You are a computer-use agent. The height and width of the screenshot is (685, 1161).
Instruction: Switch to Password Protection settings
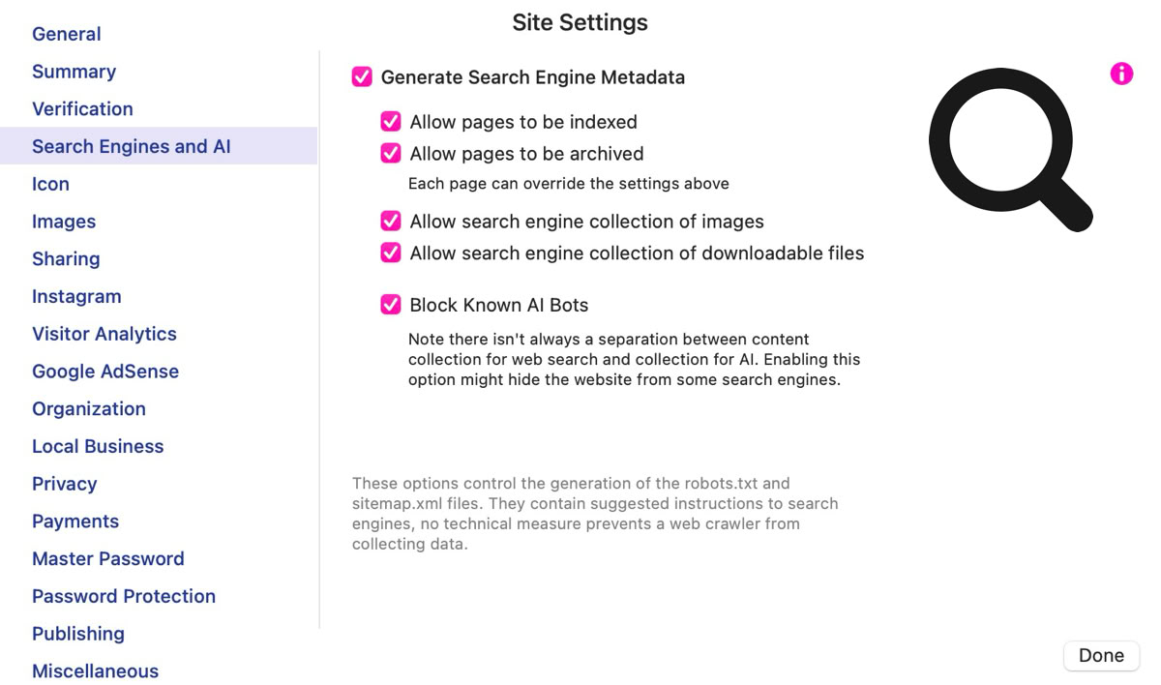pyautogui.click(x=124, y=596)
